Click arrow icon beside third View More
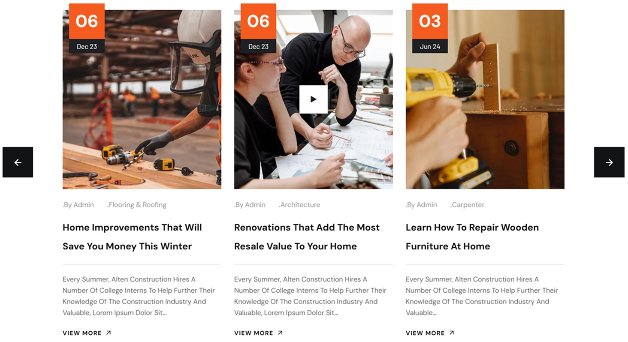Screen dimensions: 628x342 click(x=452, y=333)
